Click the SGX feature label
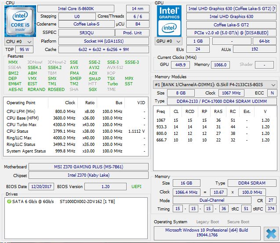 coord(93,90)
